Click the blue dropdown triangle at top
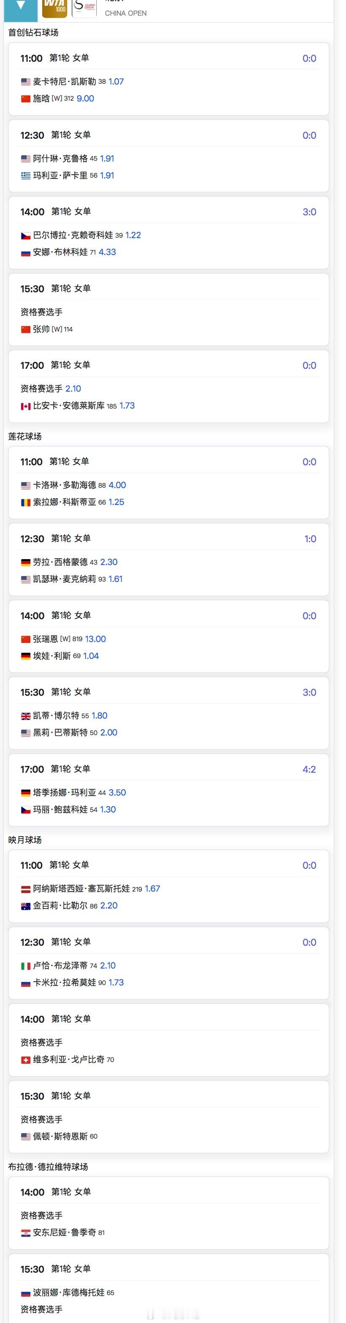The width and height of the screenshot is (346, 1323). 21,6
